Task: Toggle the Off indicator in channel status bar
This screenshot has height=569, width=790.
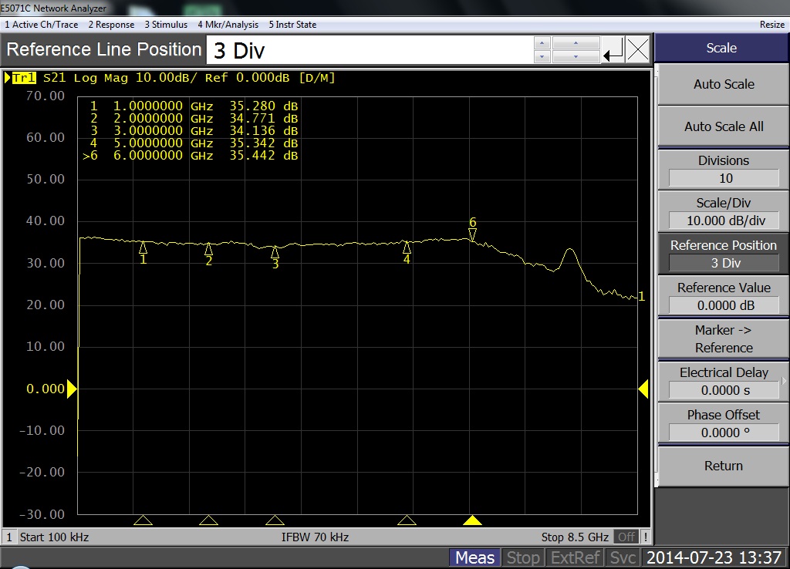Action: click(626, 537)
